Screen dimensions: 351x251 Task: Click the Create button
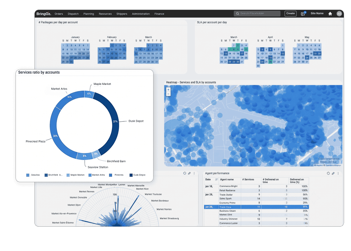291,13
